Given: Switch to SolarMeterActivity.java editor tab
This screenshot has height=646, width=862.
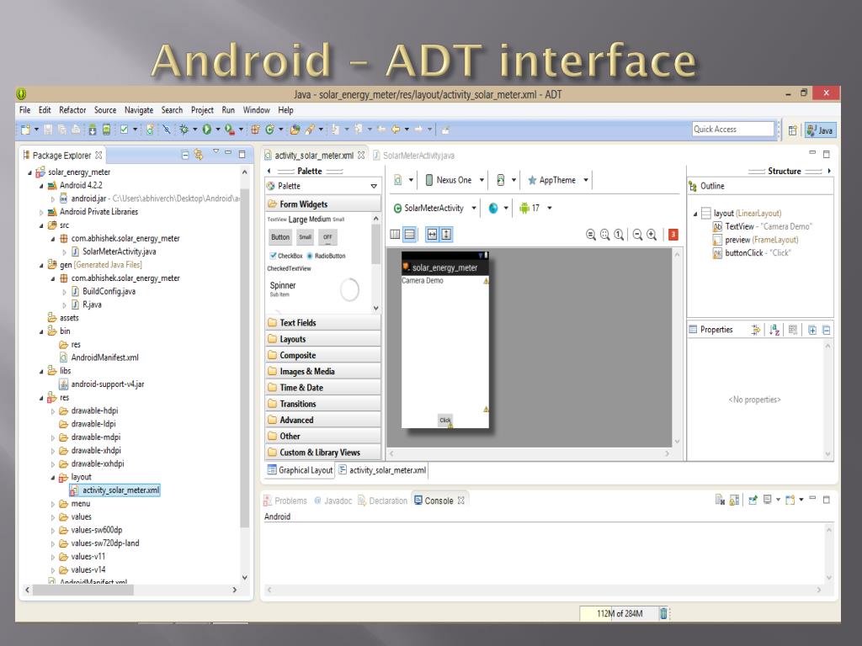Looking at the screenshot, I should pos(413,156).
